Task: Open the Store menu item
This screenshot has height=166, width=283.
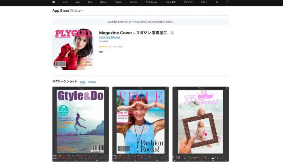Action: click(65, 2)
